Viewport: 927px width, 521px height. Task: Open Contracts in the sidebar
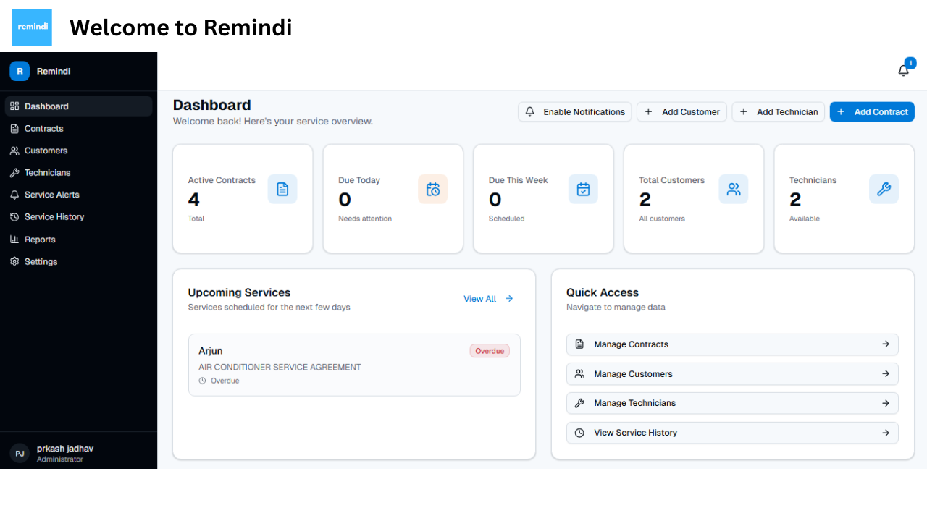coord(78,129)
